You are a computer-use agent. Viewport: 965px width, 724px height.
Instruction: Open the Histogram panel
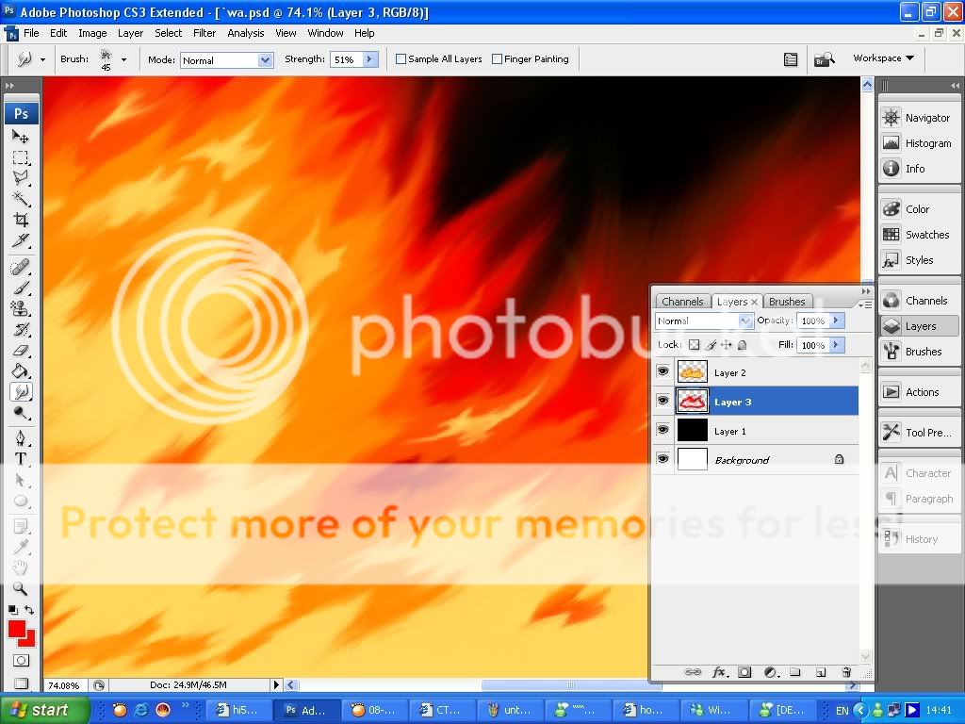[x=918, y=143]
